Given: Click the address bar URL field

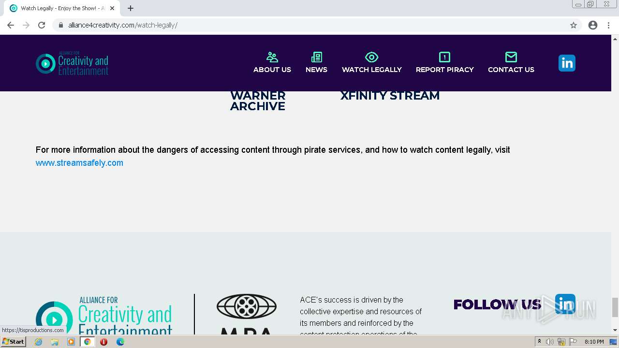Looking at the screenshot, I should 309,25.
